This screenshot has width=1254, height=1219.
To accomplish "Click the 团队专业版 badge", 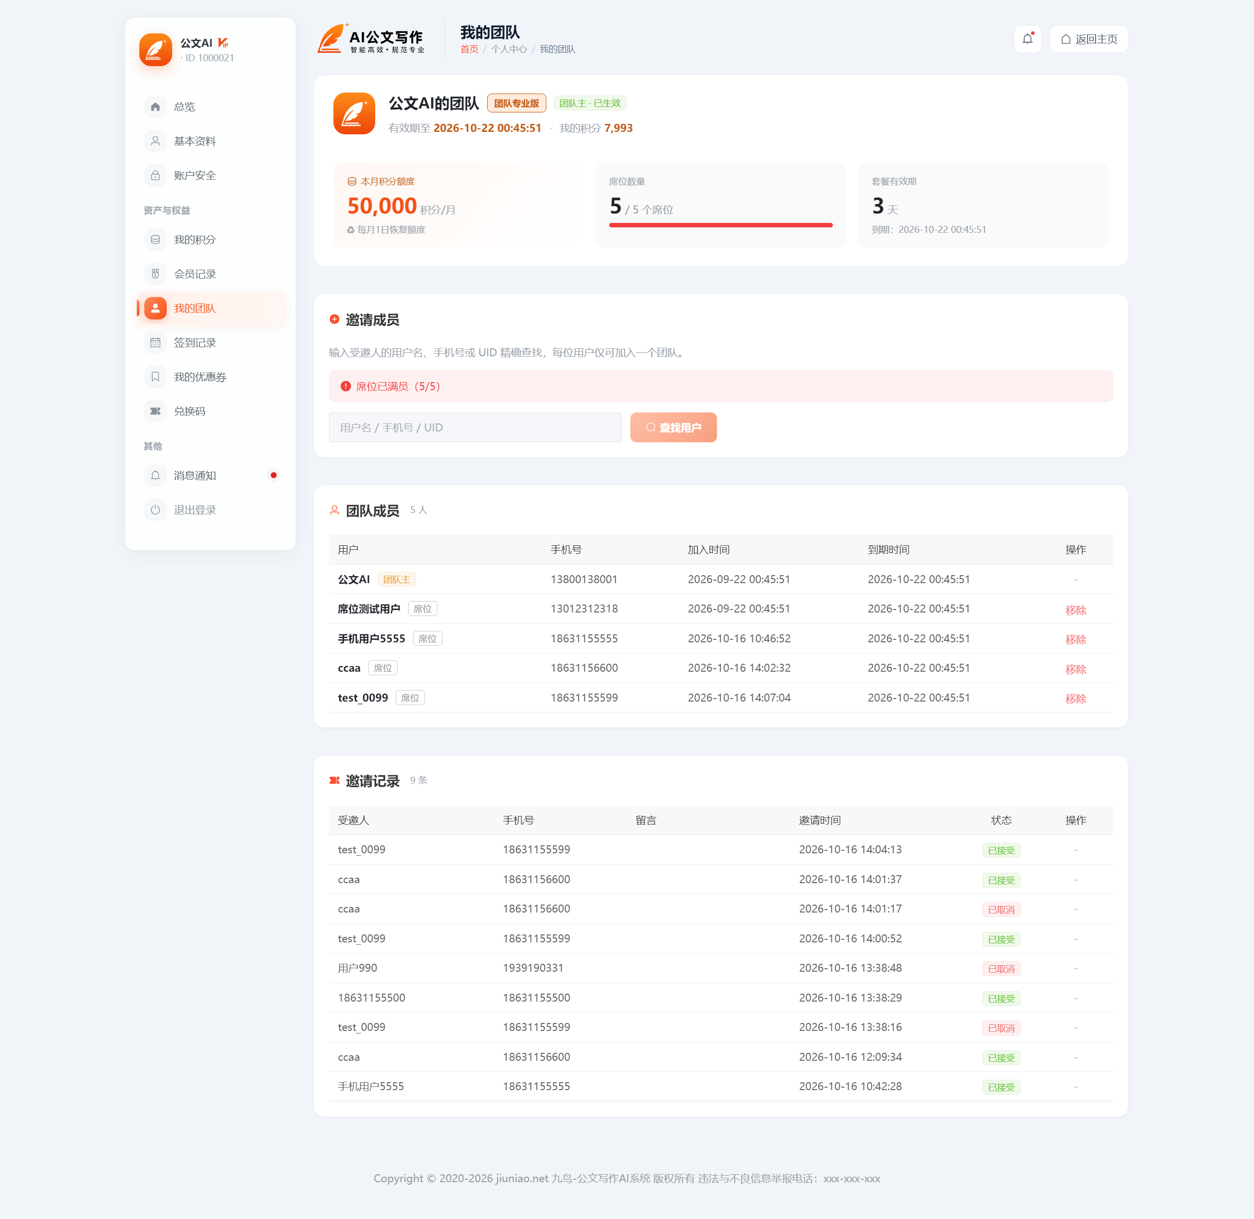I will tap(516, 103).
